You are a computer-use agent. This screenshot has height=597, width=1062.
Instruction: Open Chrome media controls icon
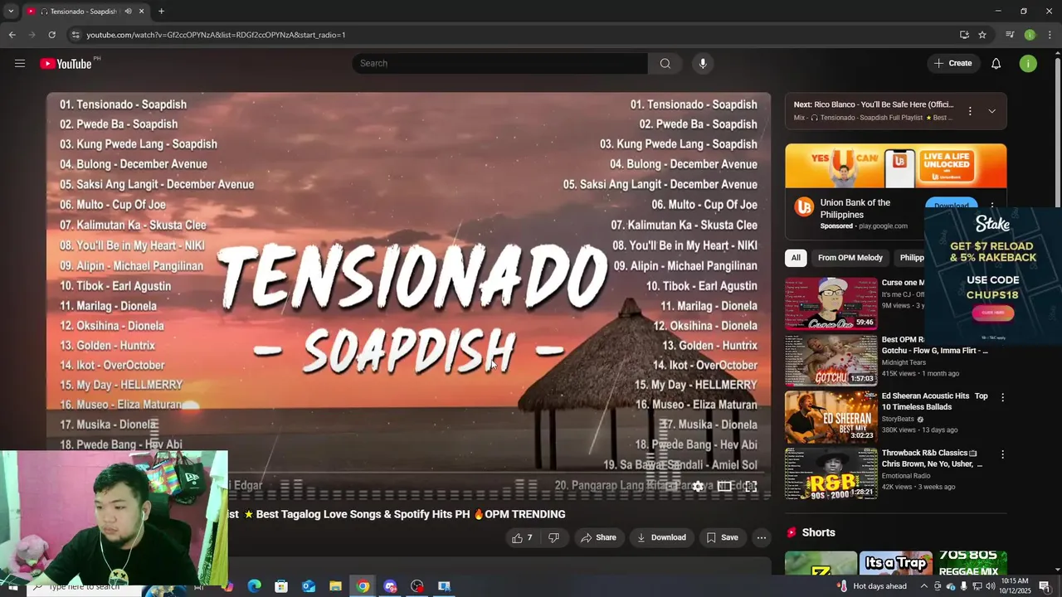click(x=1010, y=35)
